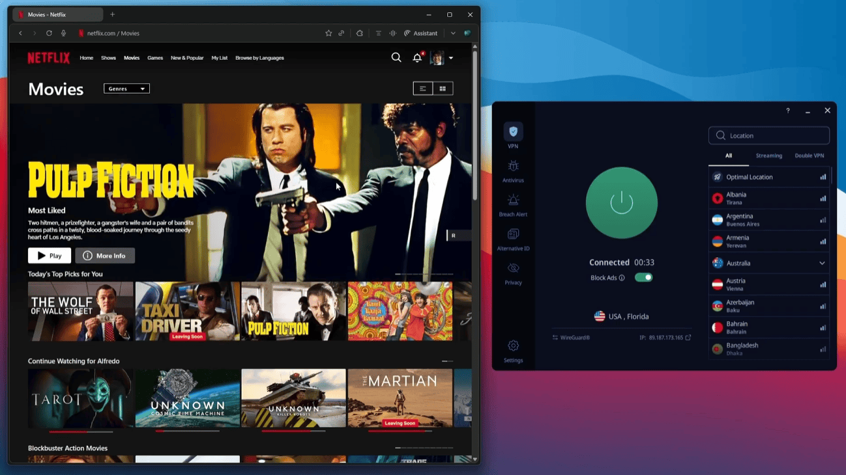Click progress bar under Tarot thumbnail
This screenshot has width=846, height=475.
81,431
